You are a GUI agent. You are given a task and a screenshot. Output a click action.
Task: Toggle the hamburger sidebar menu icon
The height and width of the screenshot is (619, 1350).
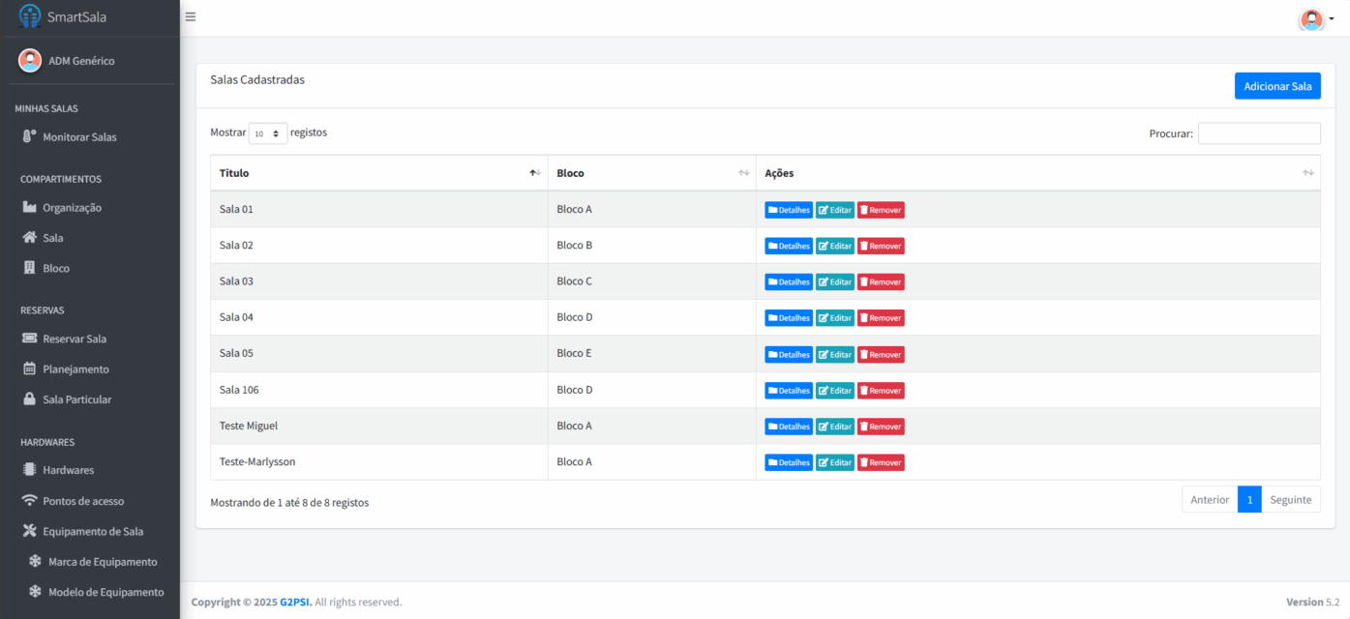[x=191, y=16]
